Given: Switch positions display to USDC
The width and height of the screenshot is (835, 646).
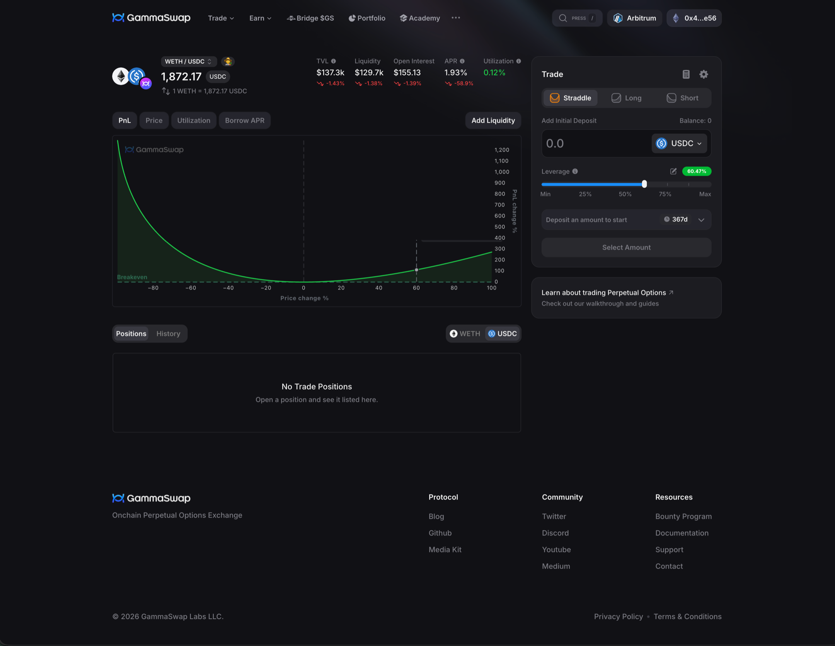Looking at the screenshot, I should (x=502, y=334).
